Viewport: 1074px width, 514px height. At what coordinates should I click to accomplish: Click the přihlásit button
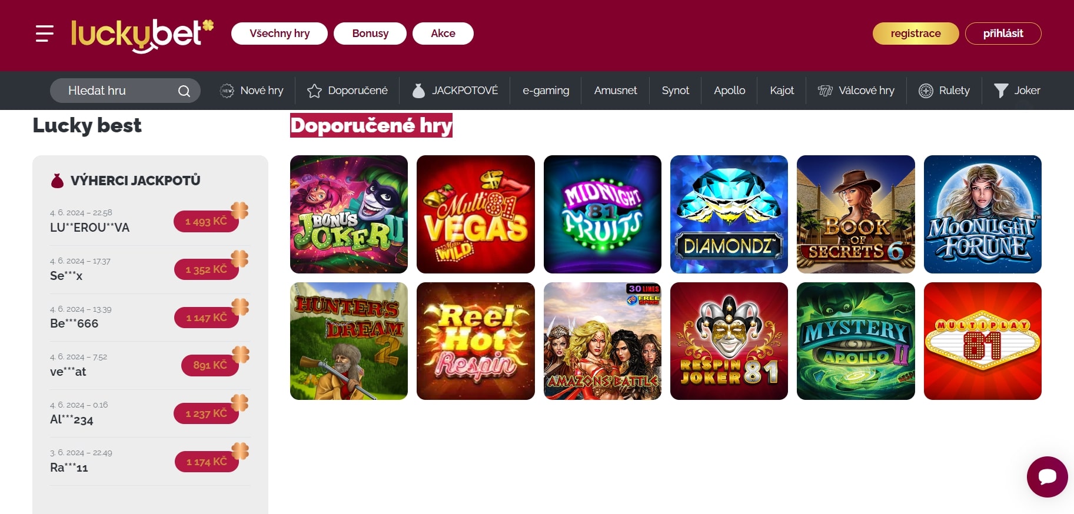(1003, 34)
